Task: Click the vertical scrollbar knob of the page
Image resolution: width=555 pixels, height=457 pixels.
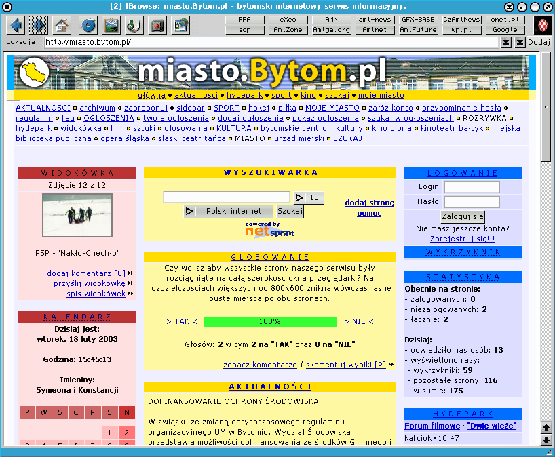Action: click(546, 107)
